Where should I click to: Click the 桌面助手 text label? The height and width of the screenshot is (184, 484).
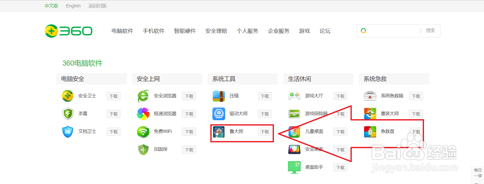coord(314,167)
